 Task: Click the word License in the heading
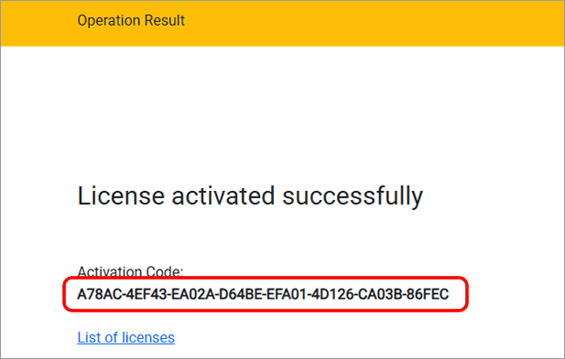(x=121, y=196)
